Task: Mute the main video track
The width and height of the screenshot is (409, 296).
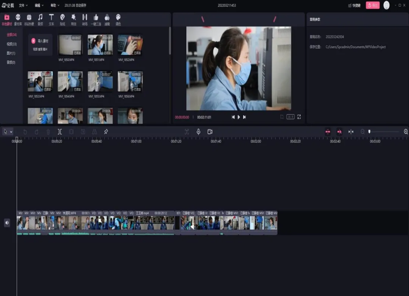Action: [x=7, y=222]
